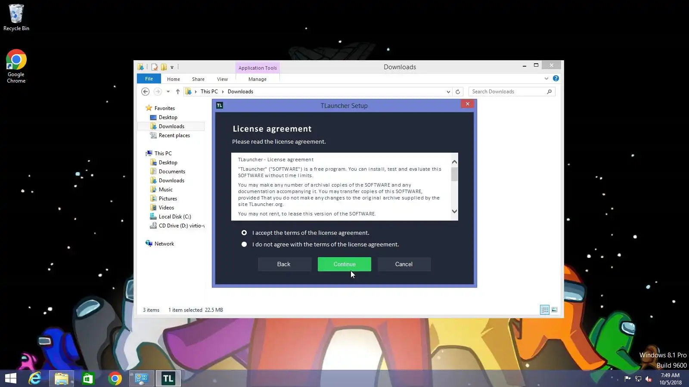The image size is (689, 387).
Task: Open the Home ribbon tab
Action: pyautogui.click(x=174, y=79)
